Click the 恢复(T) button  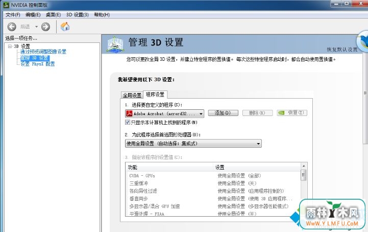pyautogui.click(x=292, y=113)
